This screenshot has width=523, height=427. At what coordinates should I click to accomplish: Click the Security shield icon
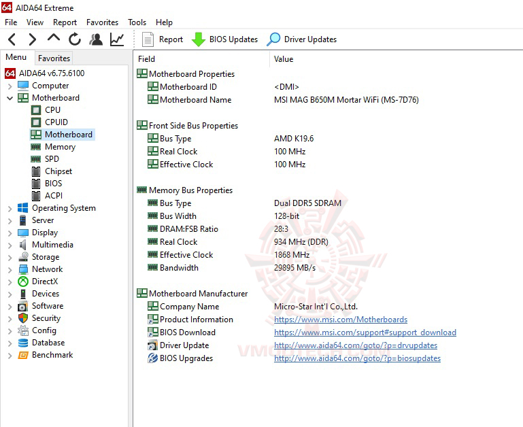click(x=23, y=318)
